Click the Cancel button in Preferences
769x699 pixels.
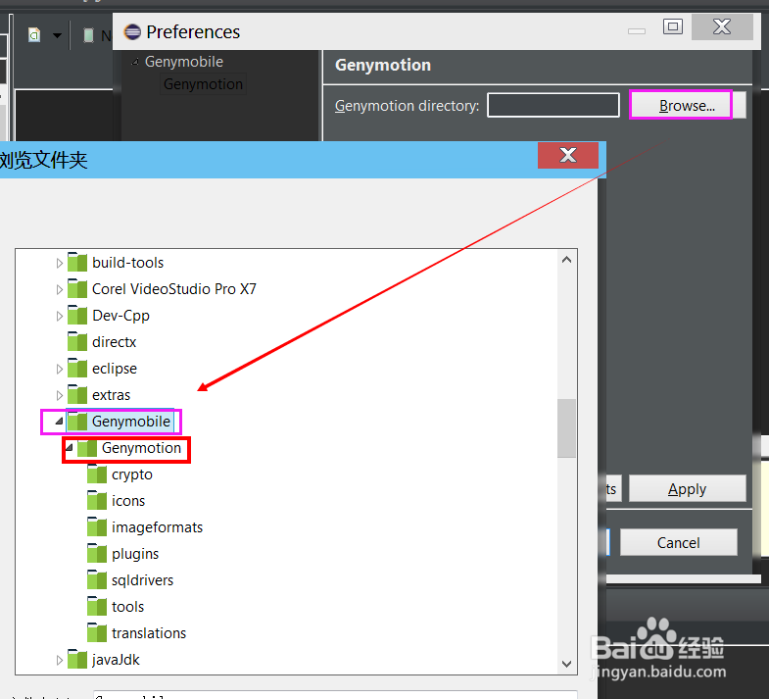coord(678,542)
